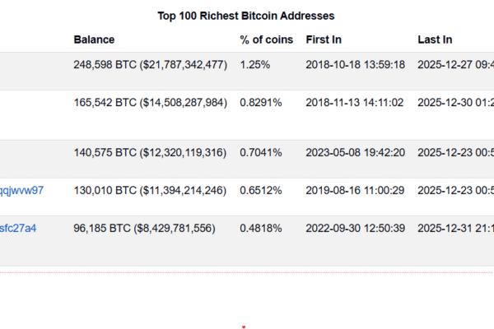The image size is (494, 329).
Task: Click the 2022-09-30 12:50:39 First In date
Action: pos(355,228)
